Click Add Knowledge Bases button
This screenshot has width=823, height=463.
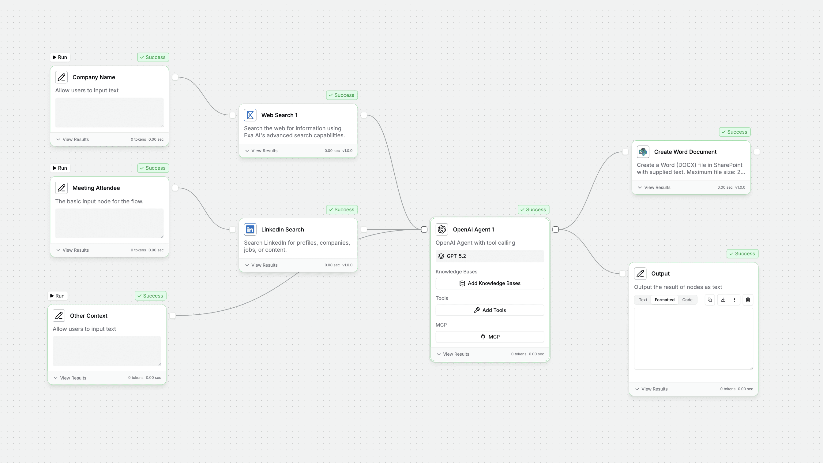[490, 283]
